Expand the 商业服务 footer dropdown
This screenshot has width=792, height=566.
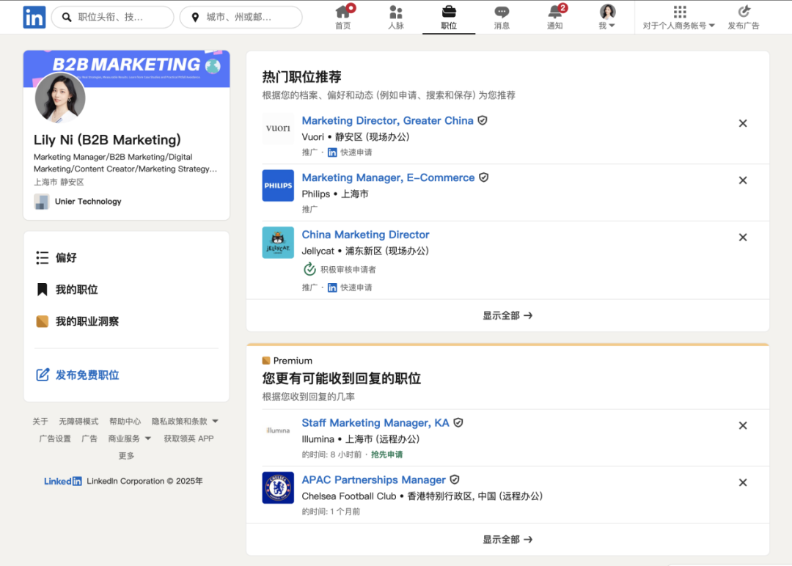(x=130, y=438)
